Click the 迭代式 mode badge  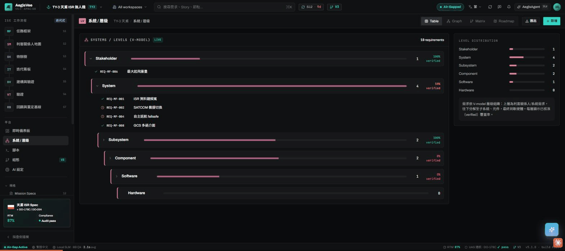pos(61,20)
